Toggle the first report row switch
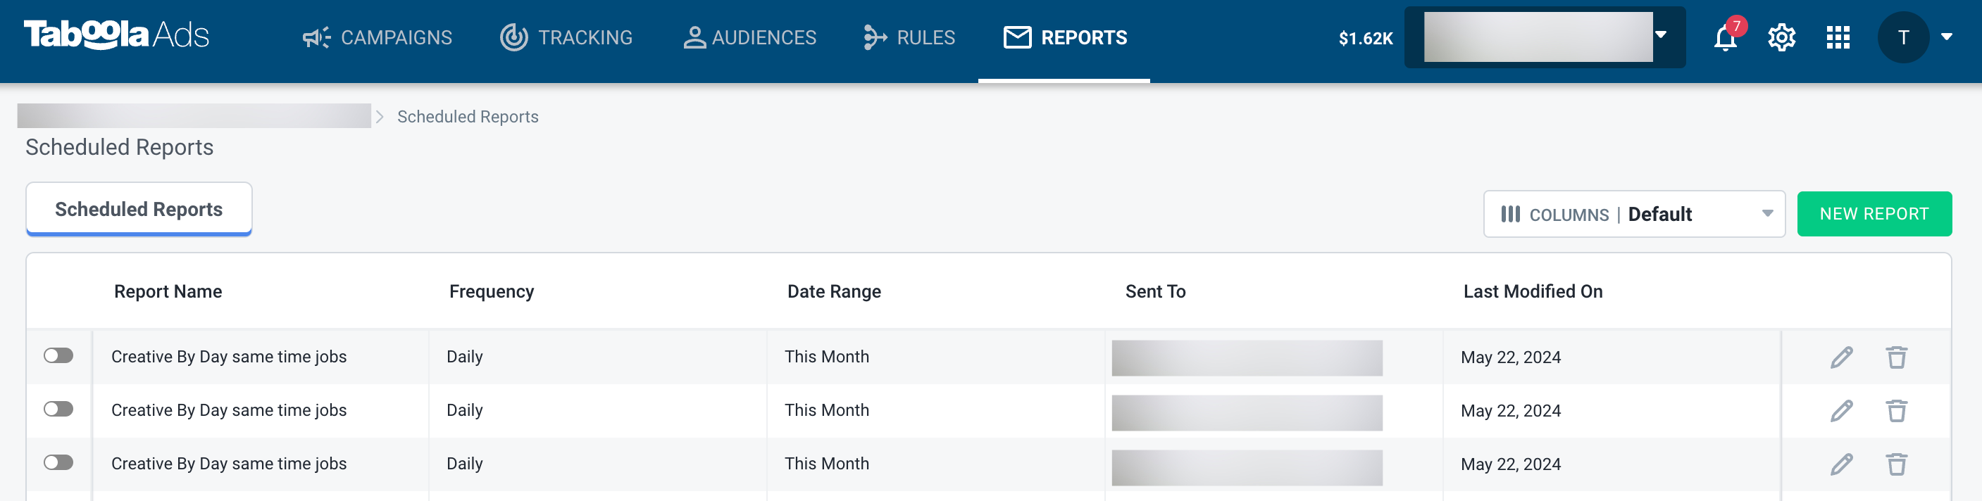This screenshot has width=1982, height=501. coord(58,356)
